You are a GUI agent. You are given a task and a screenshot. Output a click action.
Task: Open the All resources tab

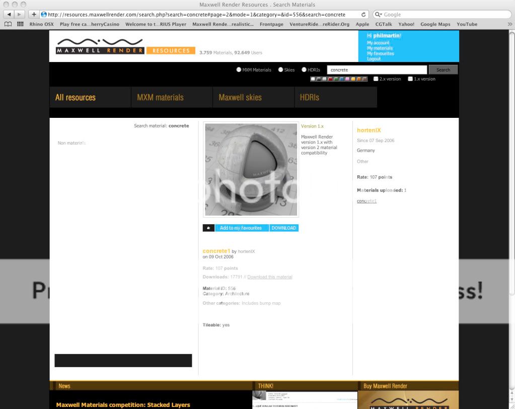(x=90, y=97)
